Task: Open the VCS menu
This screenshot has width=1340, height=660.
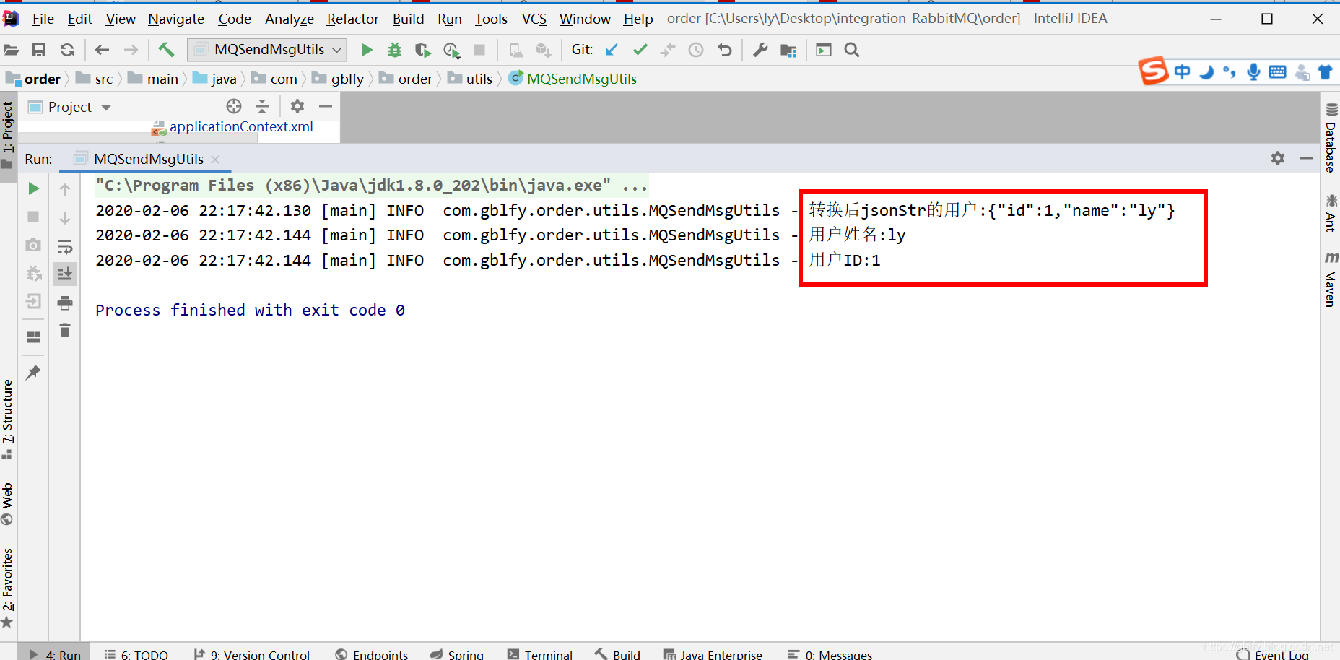Action: coord(534,19)
